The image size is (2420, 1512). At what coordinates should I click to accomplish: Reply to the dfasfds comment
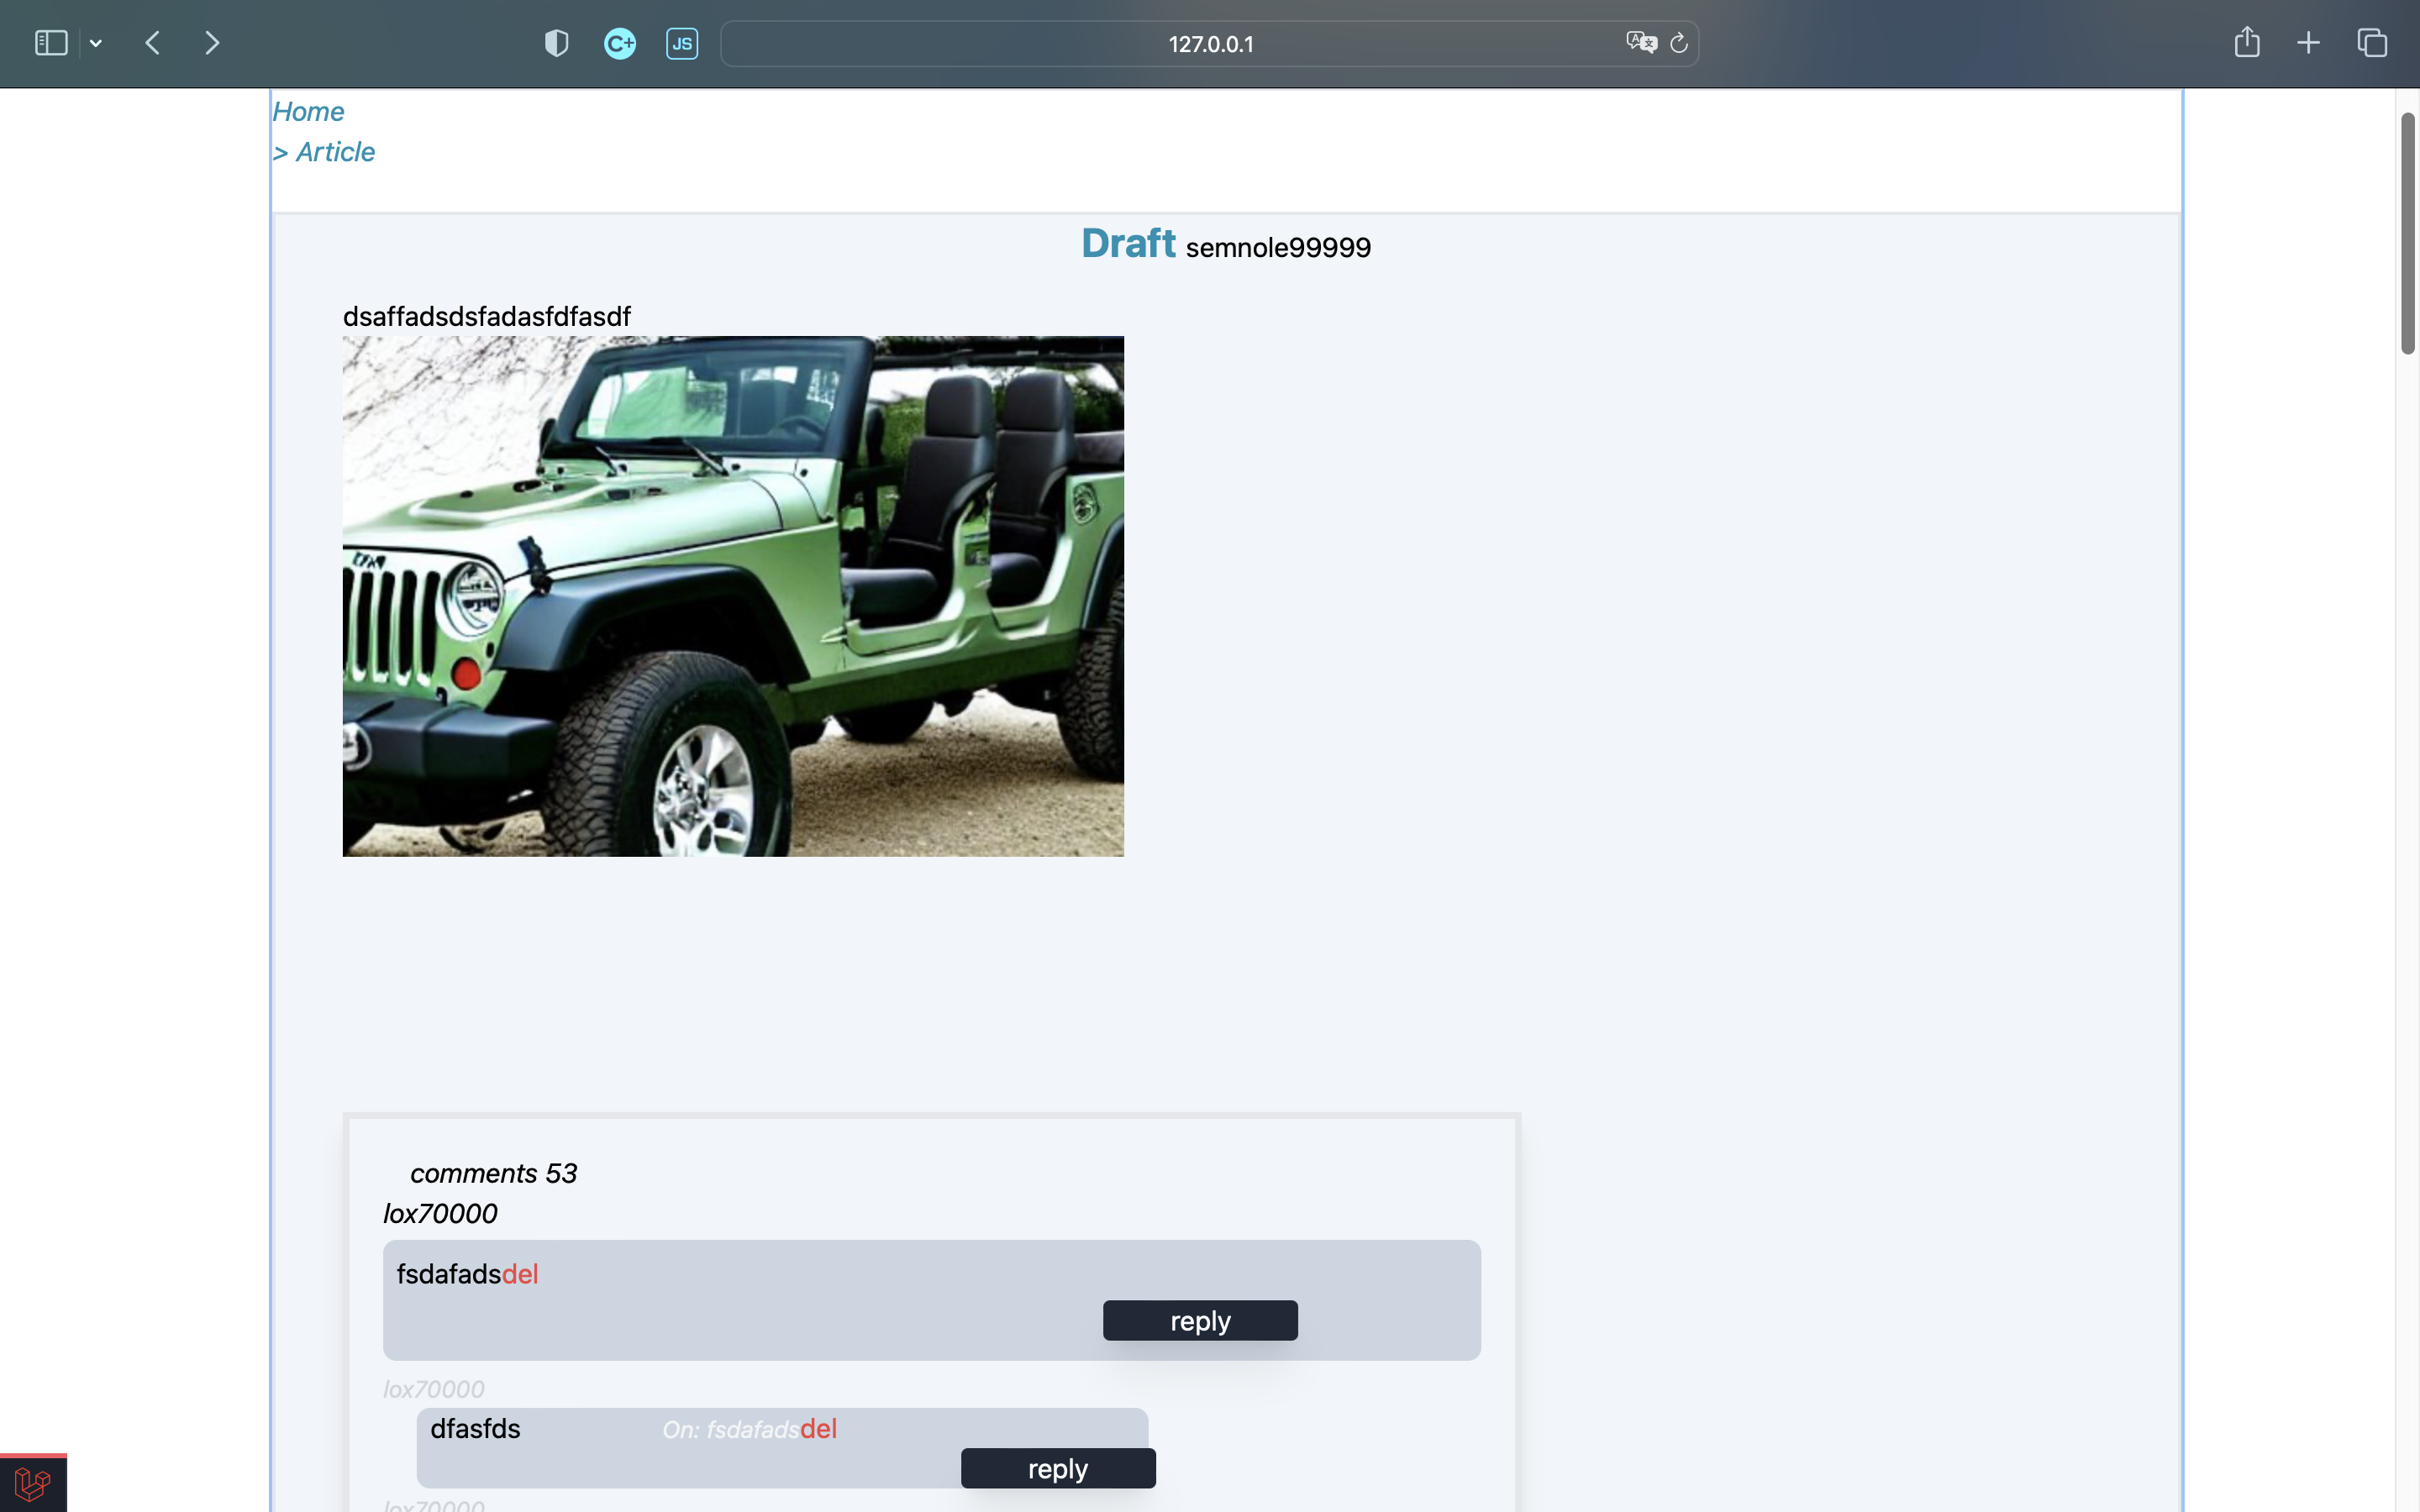coord(1058,1468)
